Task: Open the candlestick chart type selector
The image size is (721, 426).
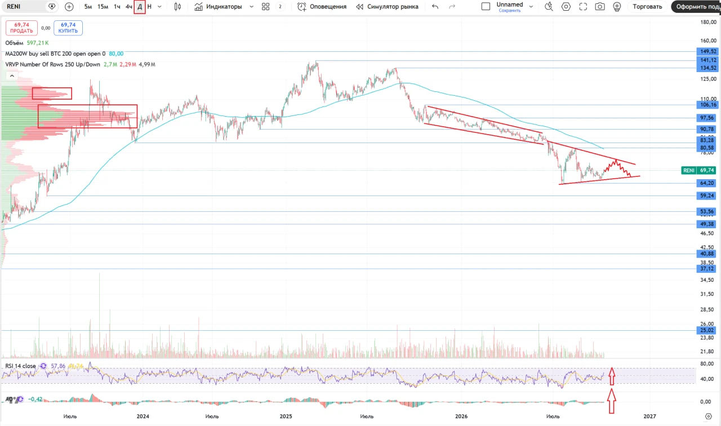Action: [x=178, y=7]
